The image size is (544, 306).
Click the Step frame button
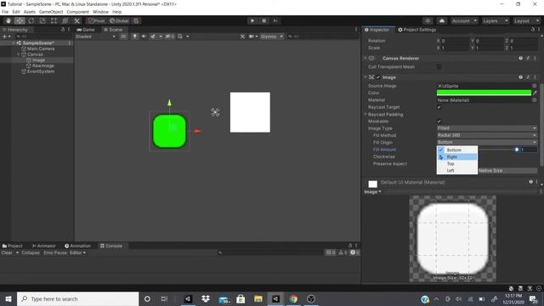click(275, 20)
